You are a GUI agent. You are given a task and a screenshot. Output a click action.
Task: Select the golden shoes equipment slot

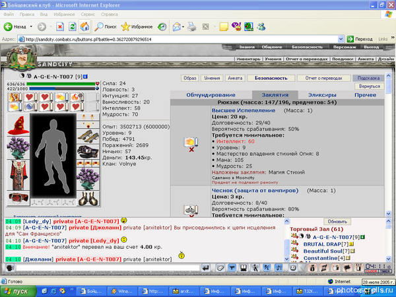88,137
